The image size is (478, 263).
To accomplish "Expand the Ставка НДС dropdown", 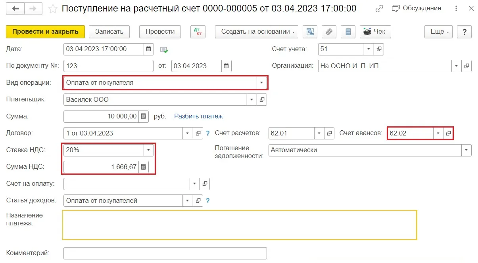I will point(148,150).
